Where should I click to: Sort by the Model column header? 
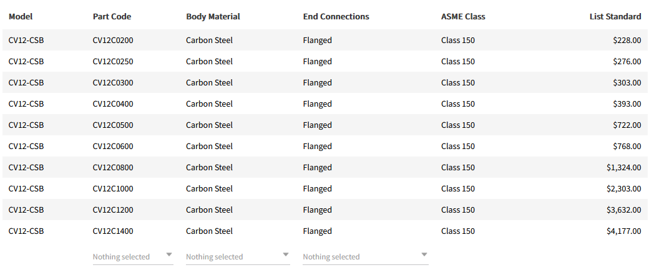(x=20, y=17)
